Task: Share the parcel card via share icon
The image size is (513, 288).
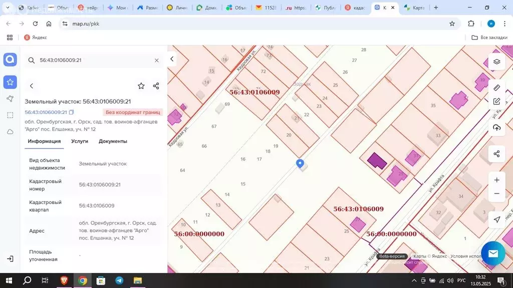Action: click(156, 86)
